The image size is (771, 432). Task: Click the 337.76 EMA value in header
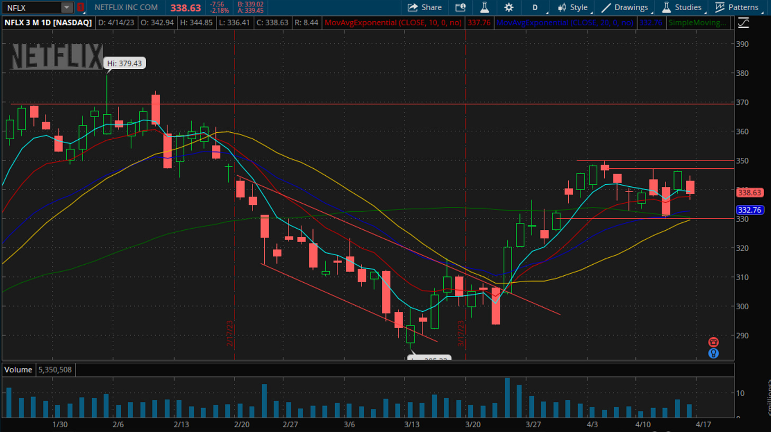tap(480, 23)
